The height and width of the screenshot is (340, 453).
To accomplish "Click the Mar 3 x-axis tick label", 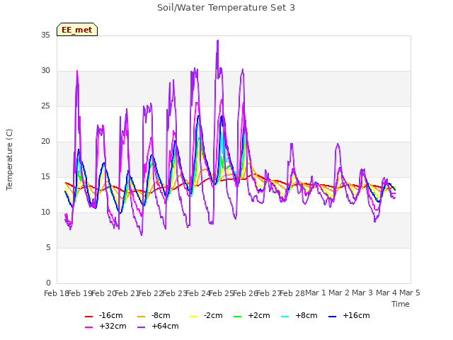I will click(362, 293).
